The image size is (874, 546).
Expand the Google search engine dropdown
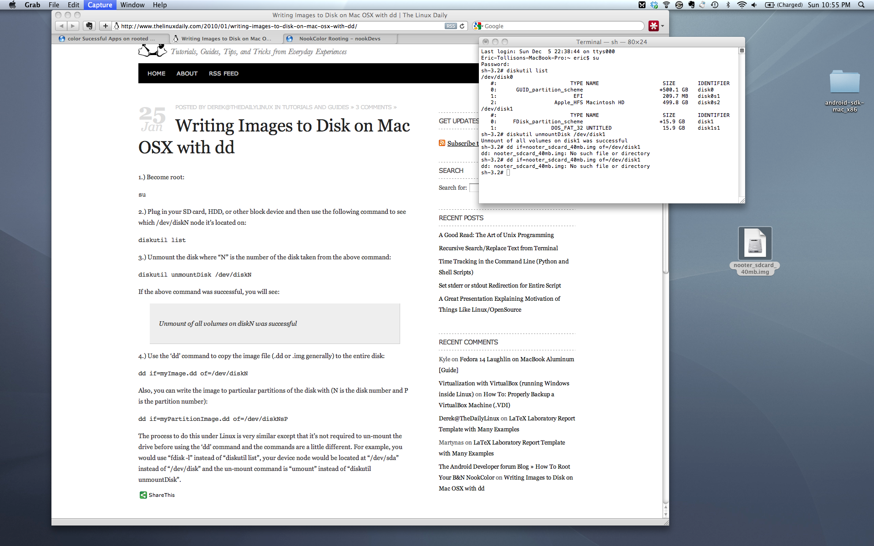(x=478, y=26)
